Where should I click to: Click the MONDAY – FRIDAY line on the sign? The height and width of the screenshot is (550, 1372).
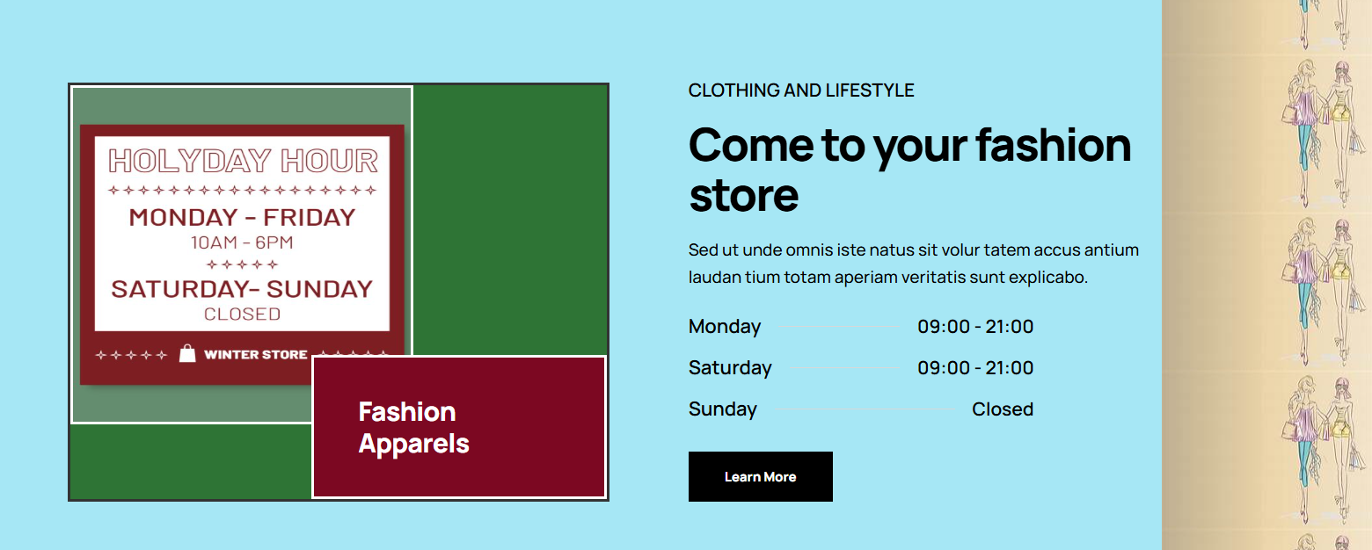coord(242,217)
